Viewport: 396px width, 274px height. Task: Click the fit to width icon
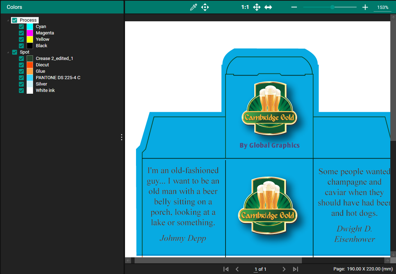[x=268, y=7]
